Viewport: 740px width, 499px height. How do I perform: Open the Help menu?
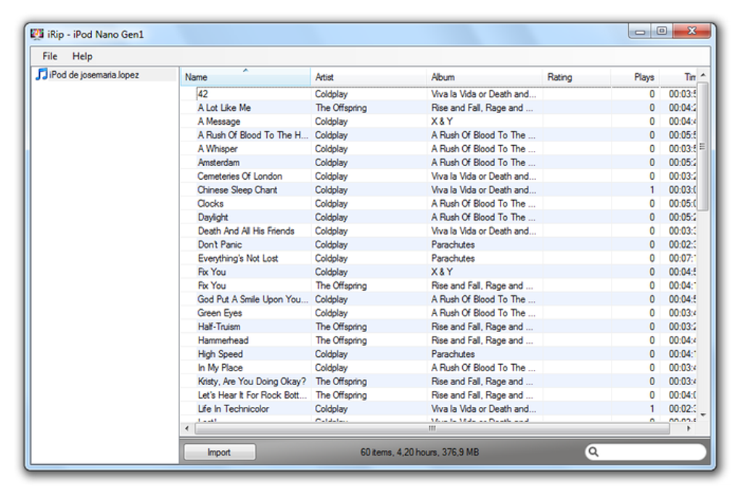82,56
